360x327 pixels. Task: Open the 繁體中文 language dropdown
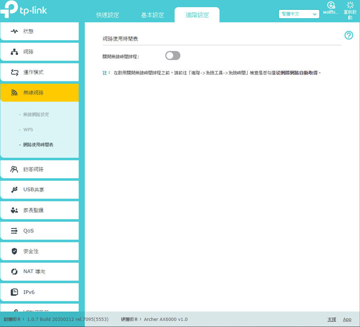pos(299,14)
